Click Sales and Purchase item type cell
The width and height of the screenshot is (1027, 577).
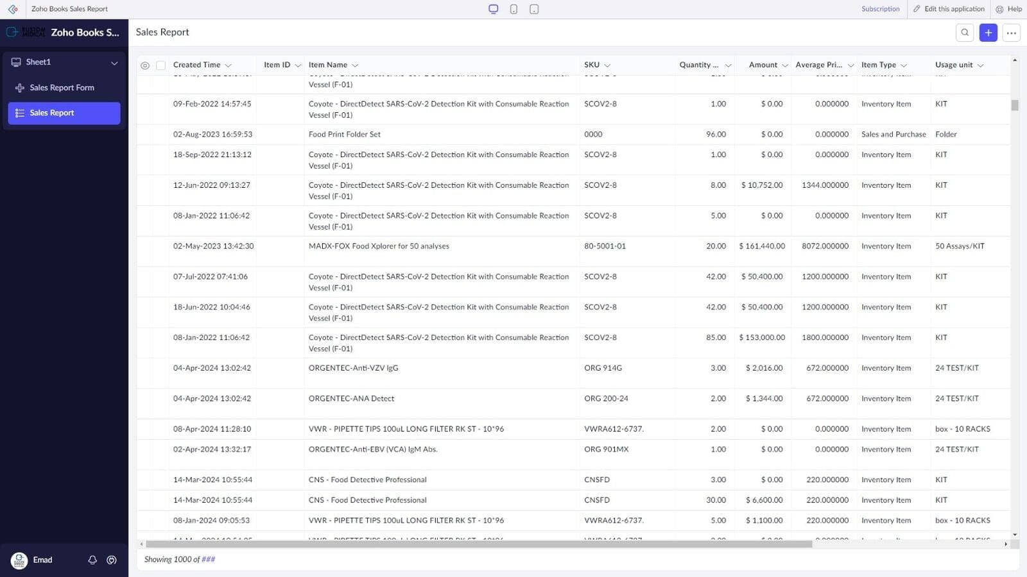pos(893,135)
